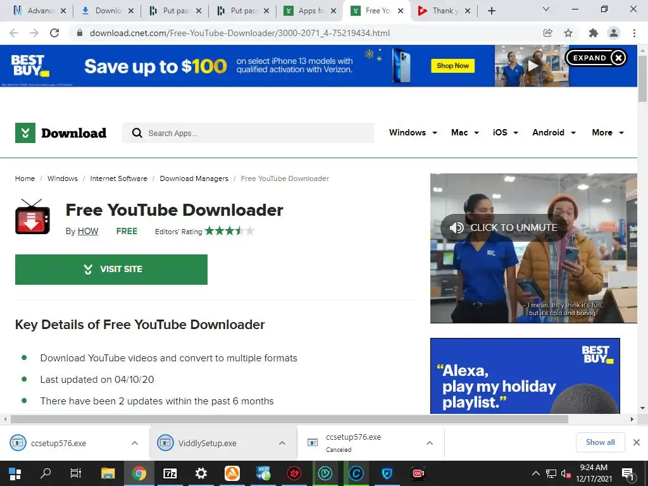Screen dimensions: 648x486
Task: Open Settings gear on taskbar
Action: (x=201, y=473)
